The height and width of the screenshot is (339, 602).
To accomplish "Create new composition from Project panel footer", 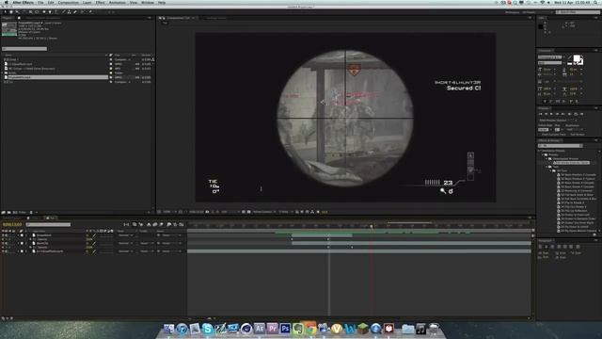I will click(15, 212).
